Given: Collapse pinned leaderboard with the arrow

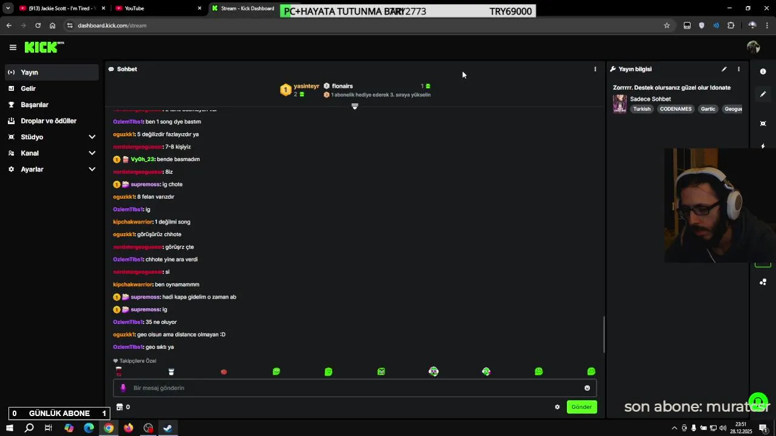Looking at the screenshot, I should (355, 107).
